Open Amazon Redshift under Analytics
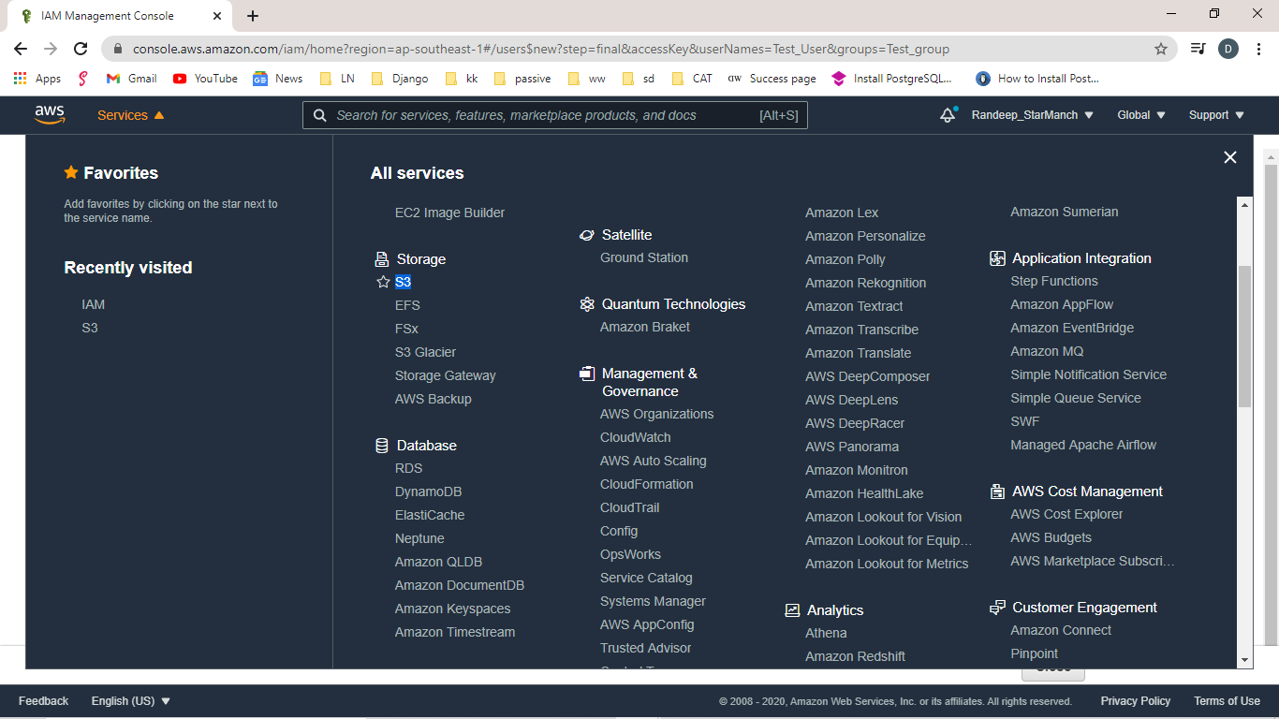 [x=855, y=656]
